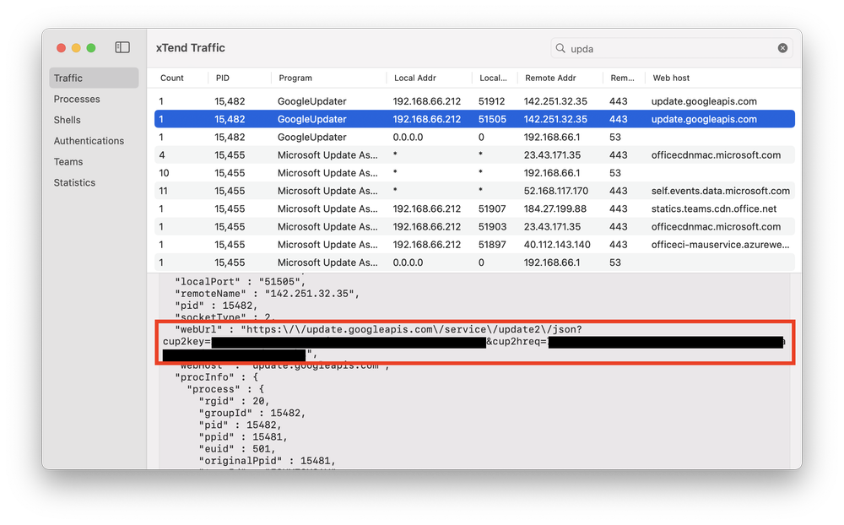Switch to the Shells section
This screenshot has height=525, width=844.
point(67,120)
